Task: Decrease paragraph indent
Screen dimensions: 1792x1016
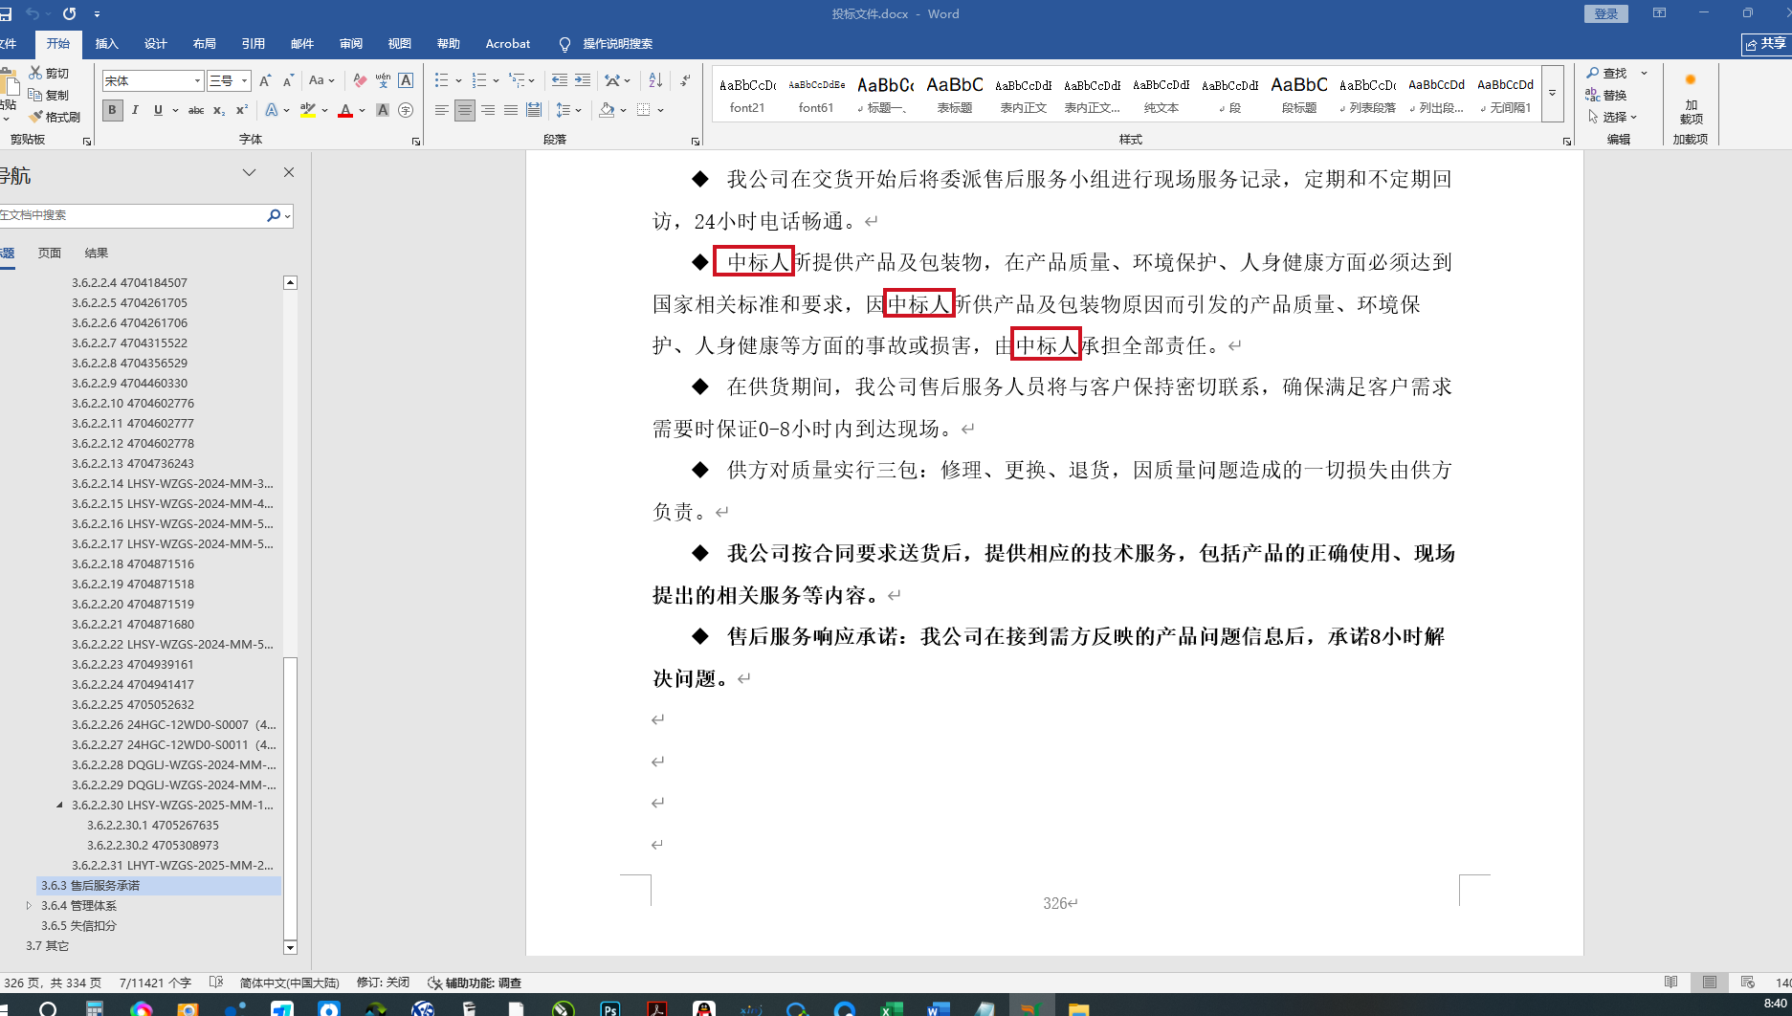Action: [560, 81]
